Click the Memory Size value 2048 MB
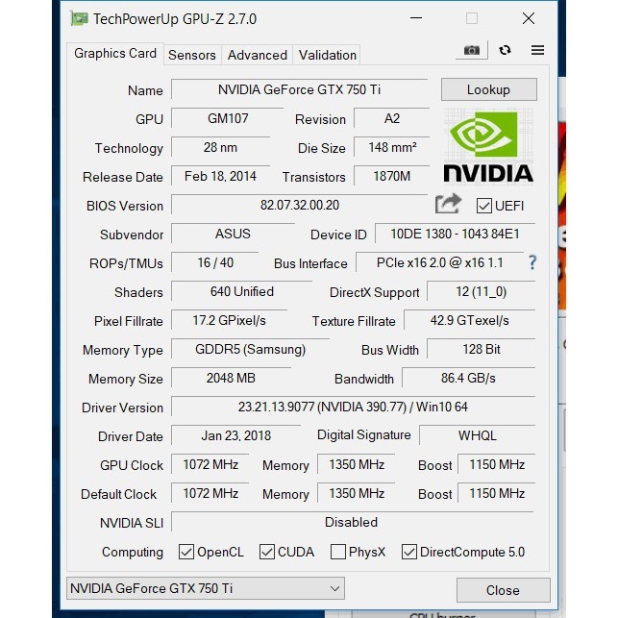618x618 pixels. (x=231, y=378)
